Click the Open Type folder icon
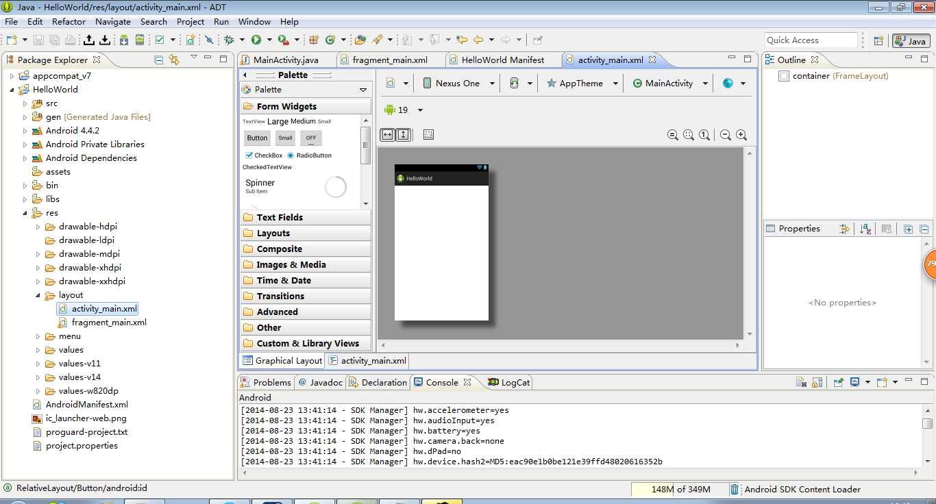 (x=361, y=40)
